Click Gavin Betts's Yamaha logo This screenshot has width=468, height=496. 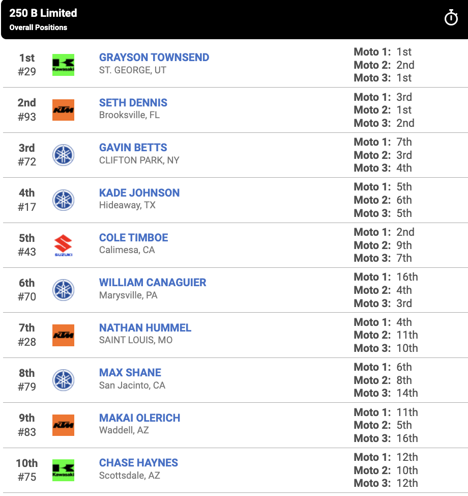(64, 155)
